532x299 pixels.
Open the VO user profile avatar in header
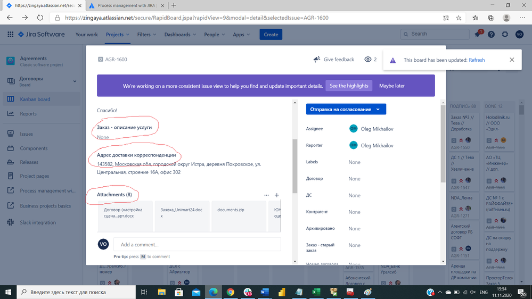pyautogui.click(x=519, y=34)
